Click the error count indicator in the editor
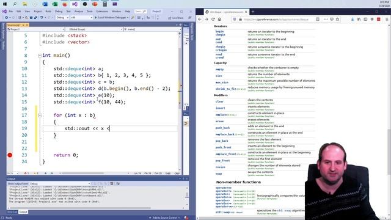The image size is (391, 220). point(26,173)
